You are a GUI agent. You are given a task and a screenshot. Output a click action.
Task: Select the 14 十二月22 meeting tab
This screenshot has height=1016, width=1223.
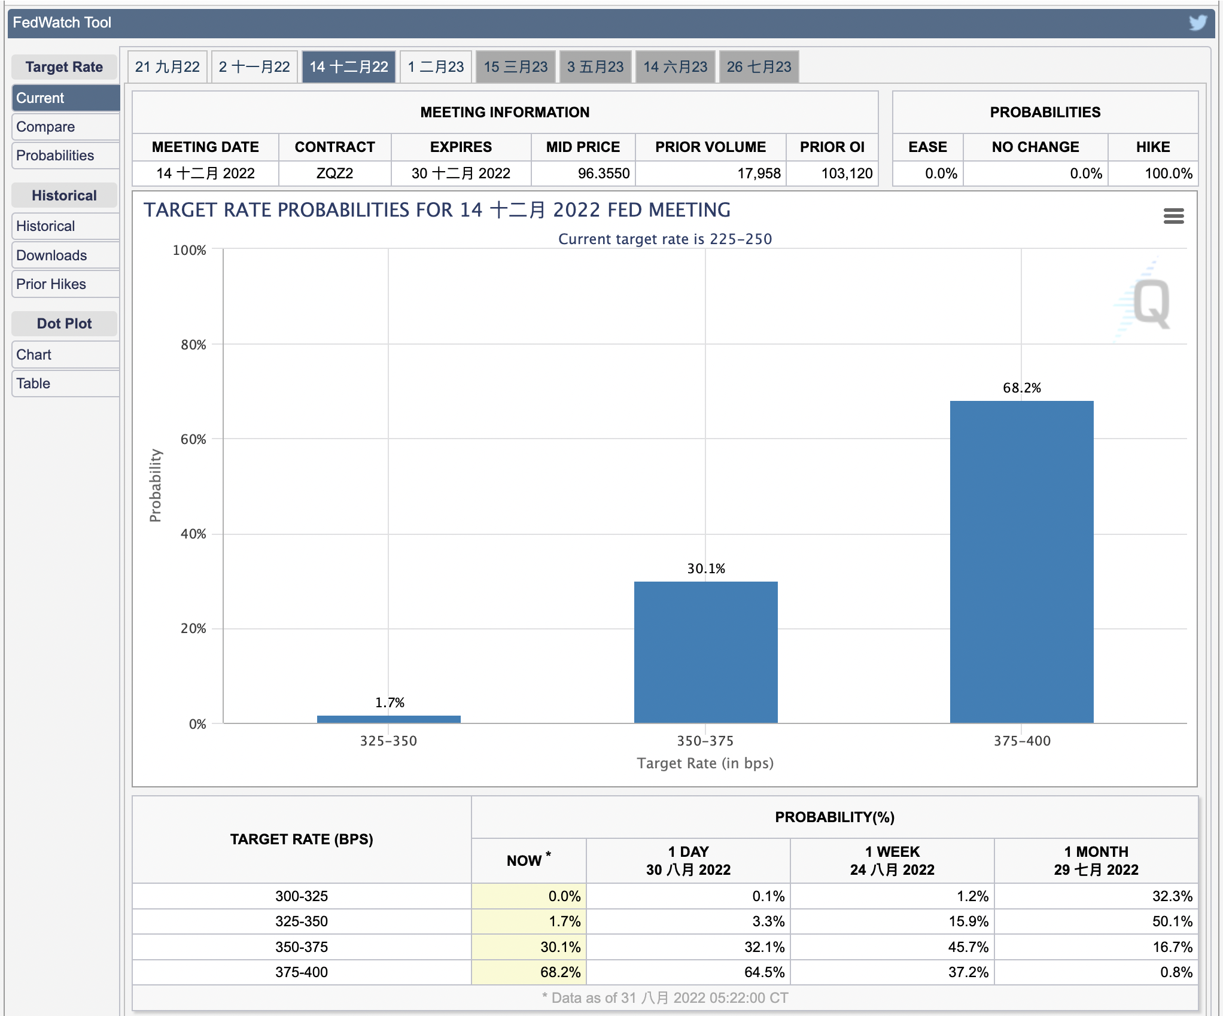click(x=349, y=66)
